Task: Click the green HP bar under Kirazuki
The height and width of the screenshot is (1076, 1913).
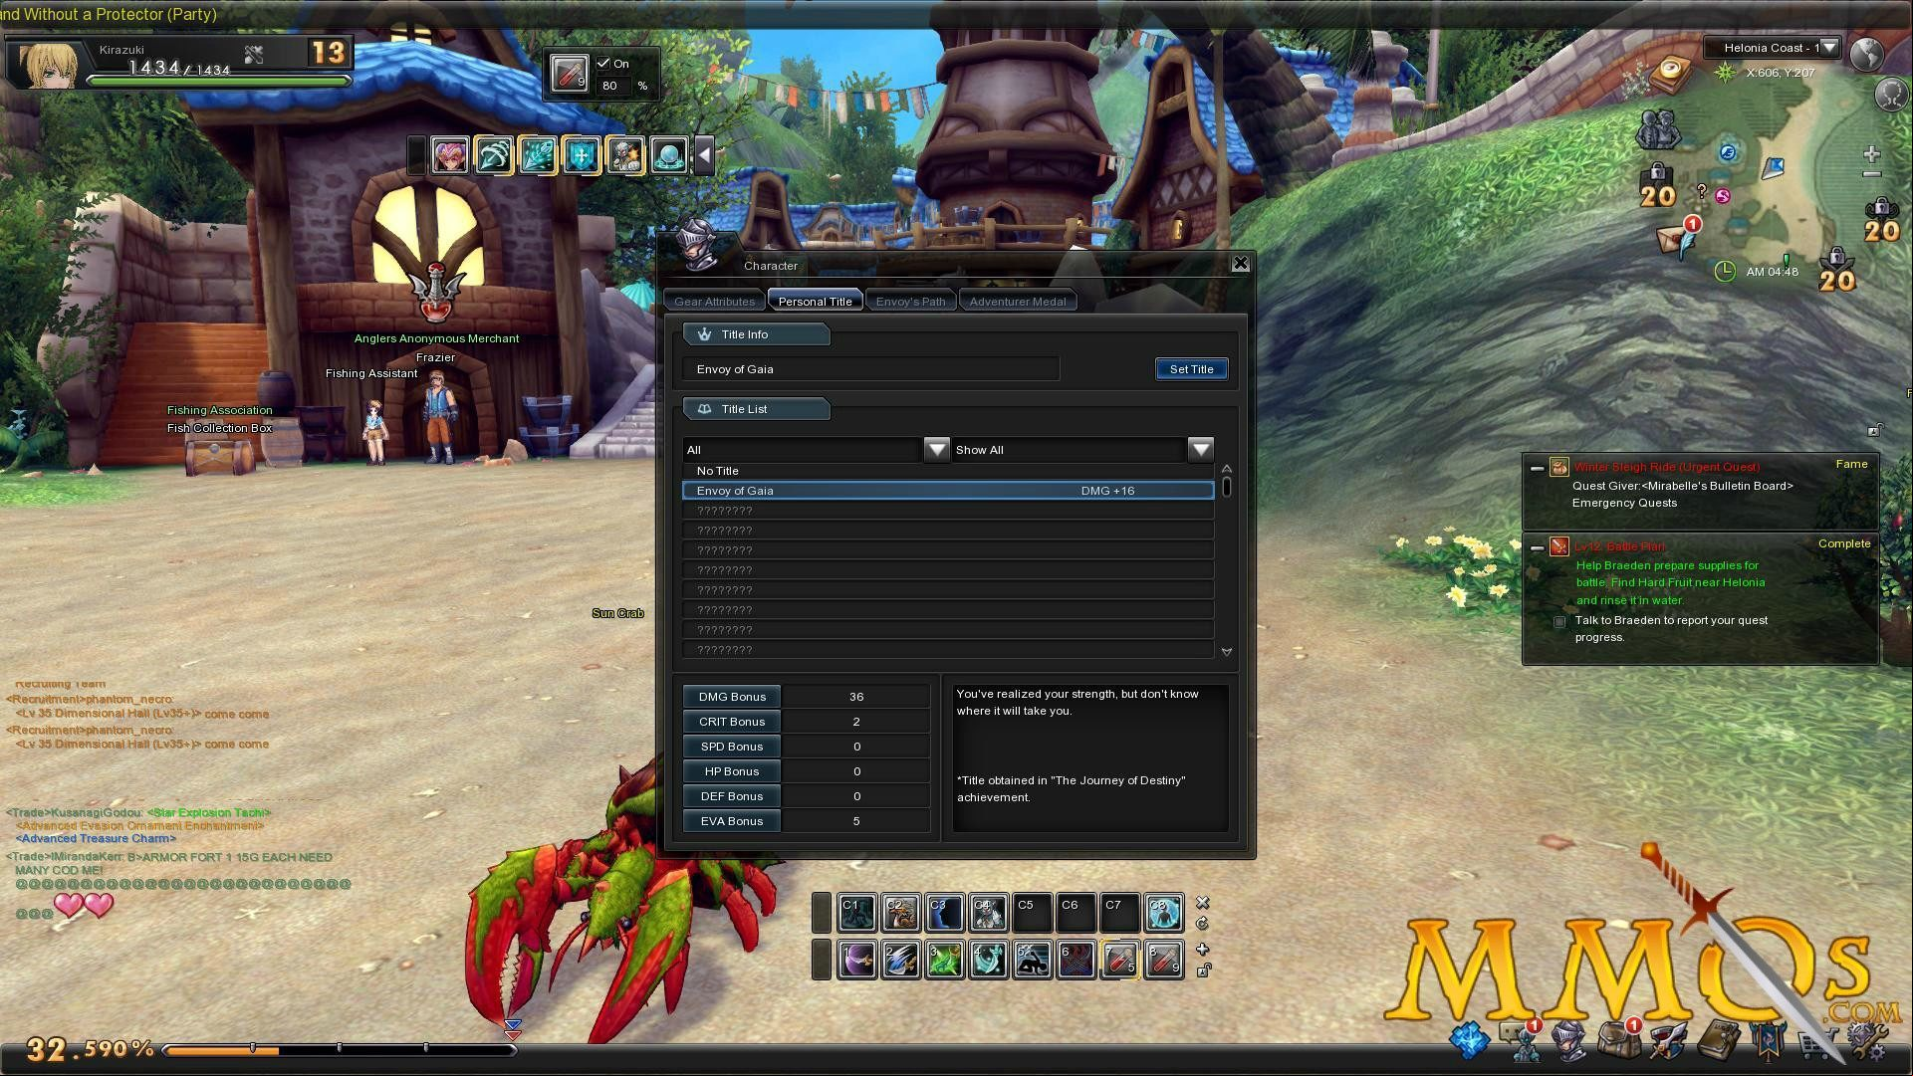Action: point(219,82)
